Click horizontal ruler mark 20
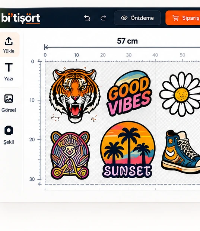The image size is (200, 231). click(103, 55)
